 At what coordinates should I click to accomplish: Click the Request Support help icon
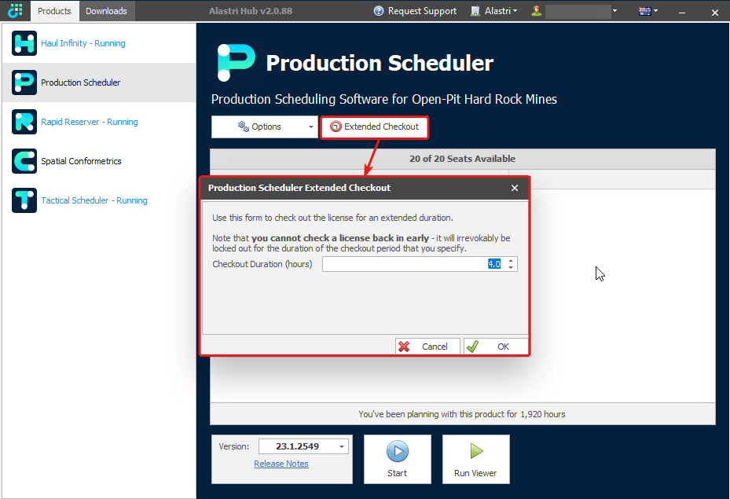pos(379,11)
